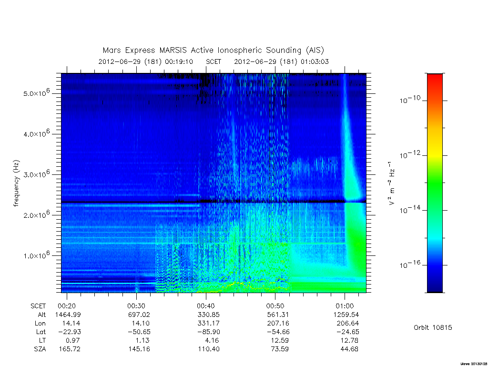Screen dimensions: 488x366
Task: Click the altitude value '1464.99'
Action: 68,315
